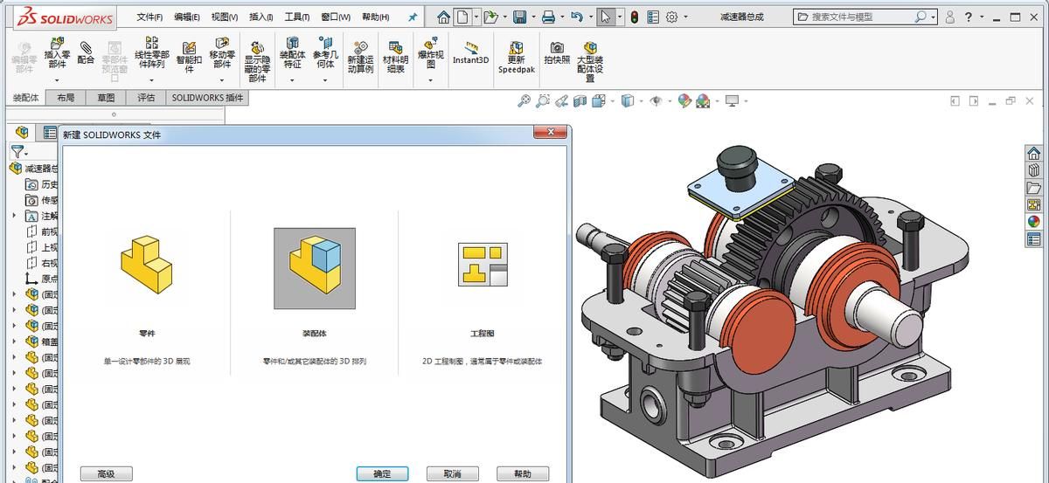Expand the Save dropdown arrow
Viewport: 1049px width, 483px height.
pyautogui.click(x=532, y=17)
